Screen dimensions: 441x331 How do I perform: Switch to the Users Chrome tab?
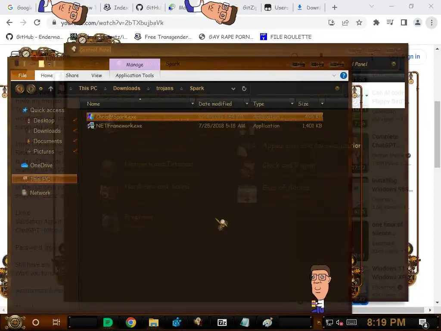tap(277, 8)
